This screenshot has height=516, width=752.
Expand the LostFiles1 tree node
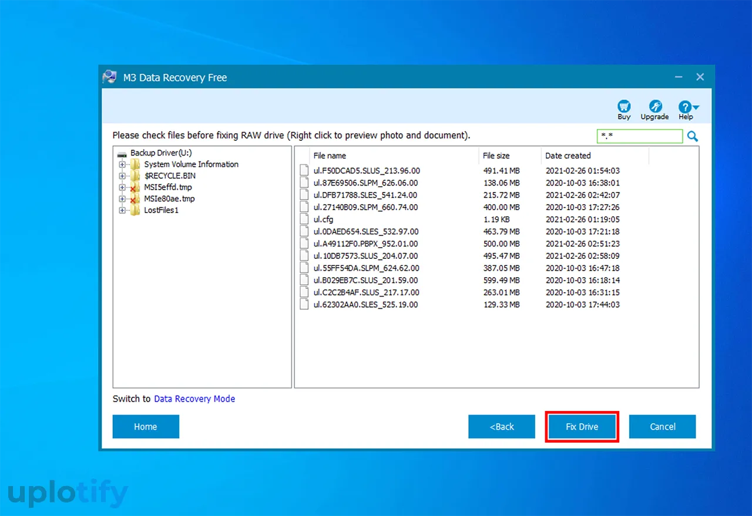click(x=122, y=210)
